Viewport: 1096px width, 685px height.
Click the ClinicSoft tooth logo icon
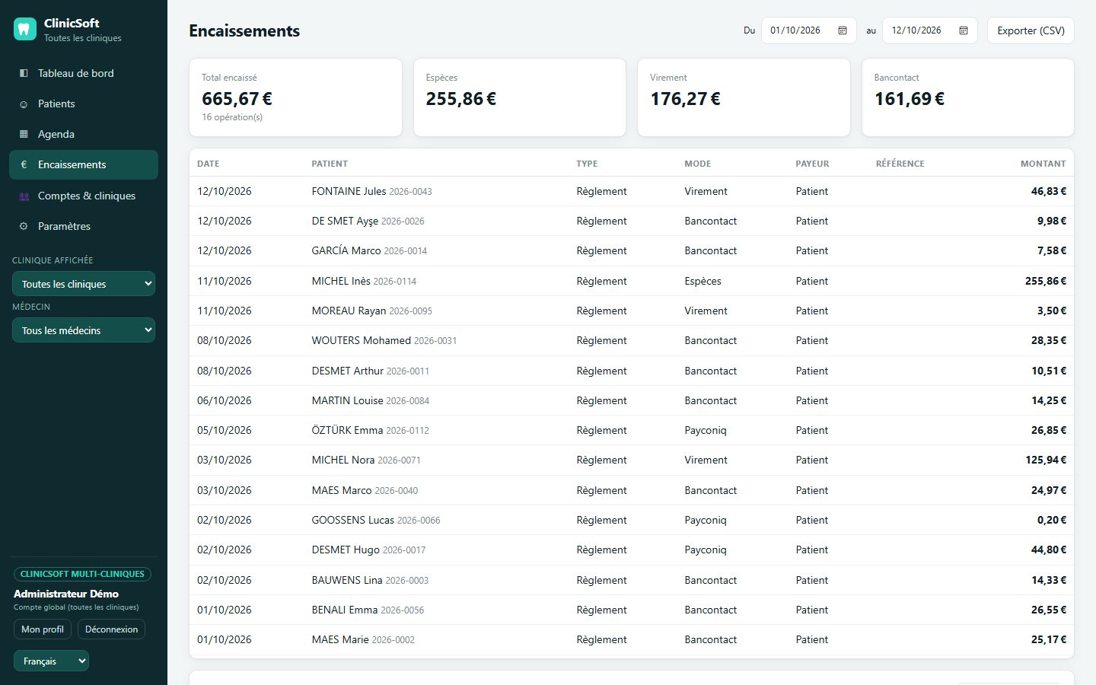[25, 30]
